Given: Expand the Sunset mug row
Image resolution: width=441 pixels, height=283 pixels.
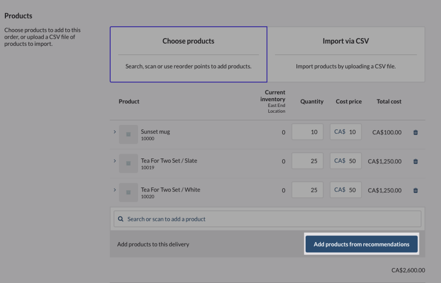Looking at the screenshot, I should tap(115, 132).
